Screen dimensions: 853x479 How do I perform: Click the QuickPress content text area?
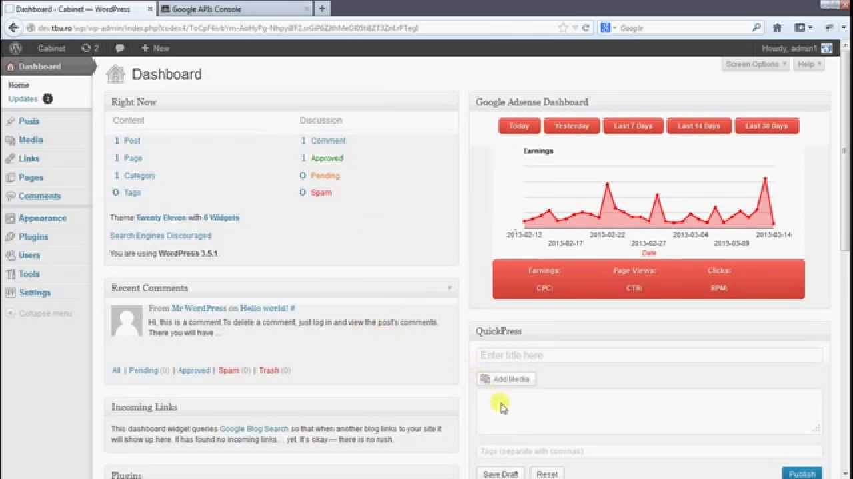(650, 412)
